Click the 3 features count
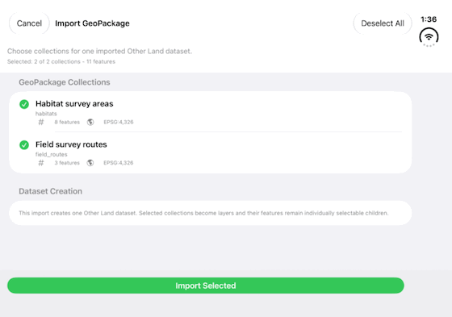 tap(67, 163)
